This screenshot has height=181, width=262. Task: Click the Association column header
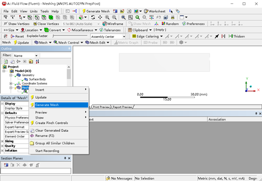point(235,120)
